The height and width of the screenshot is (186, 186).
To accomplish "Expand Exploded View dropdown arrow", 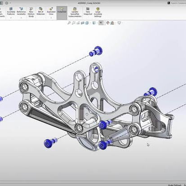I will 51,18.
